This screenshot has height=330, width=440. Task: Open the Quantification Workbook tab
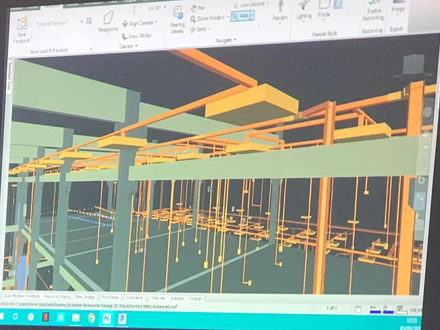(22, 296)
